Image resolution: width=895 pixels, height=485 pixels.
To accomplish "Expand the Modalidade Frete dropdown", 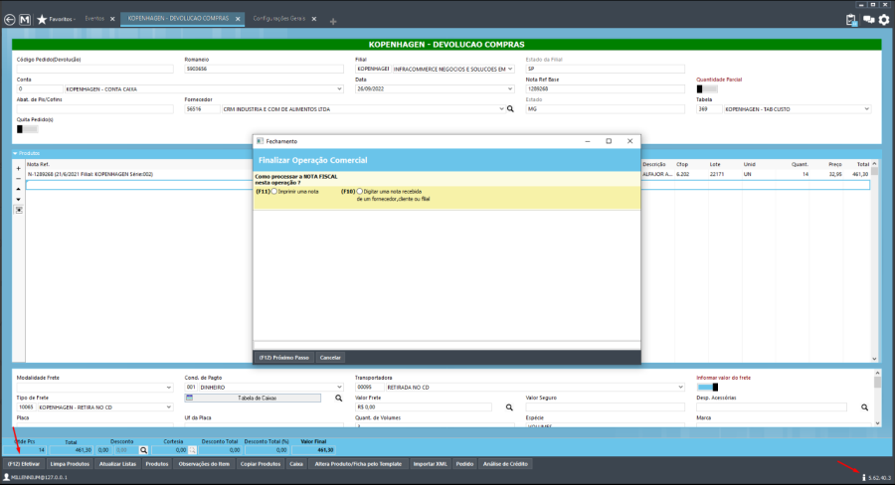I will pos(168,388).
